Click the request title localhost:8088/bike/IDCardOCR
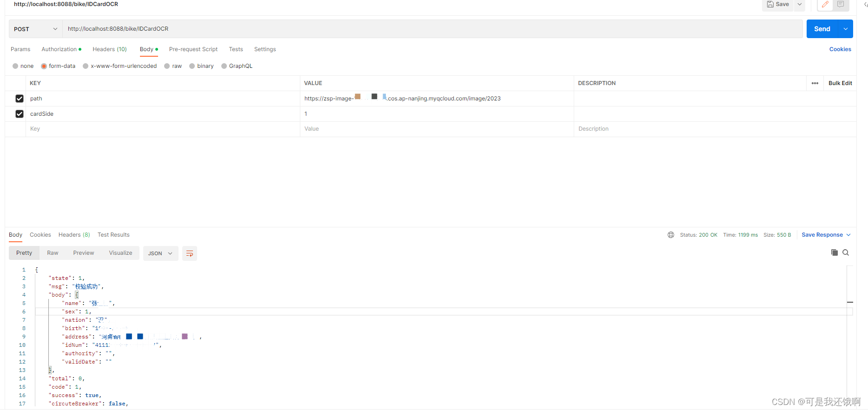The height and width of the screenshot is (411, 868). click(66, 4)
